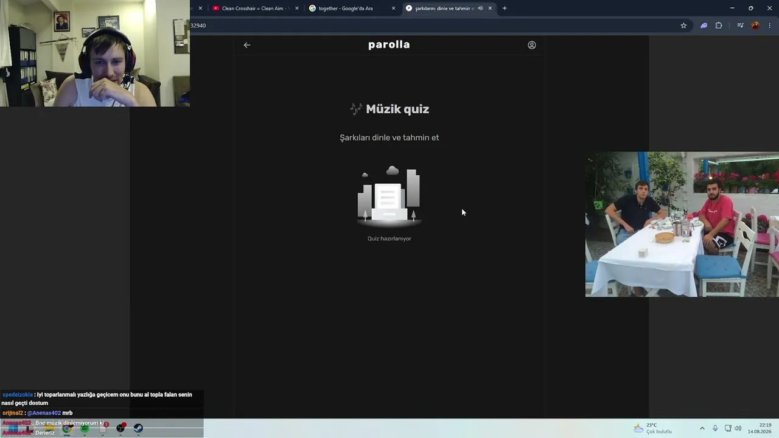Image resolution: width=779 pixels, height=438 pixels.
Task: Minimize the Chrome window
Action: (x=732, y=8)
